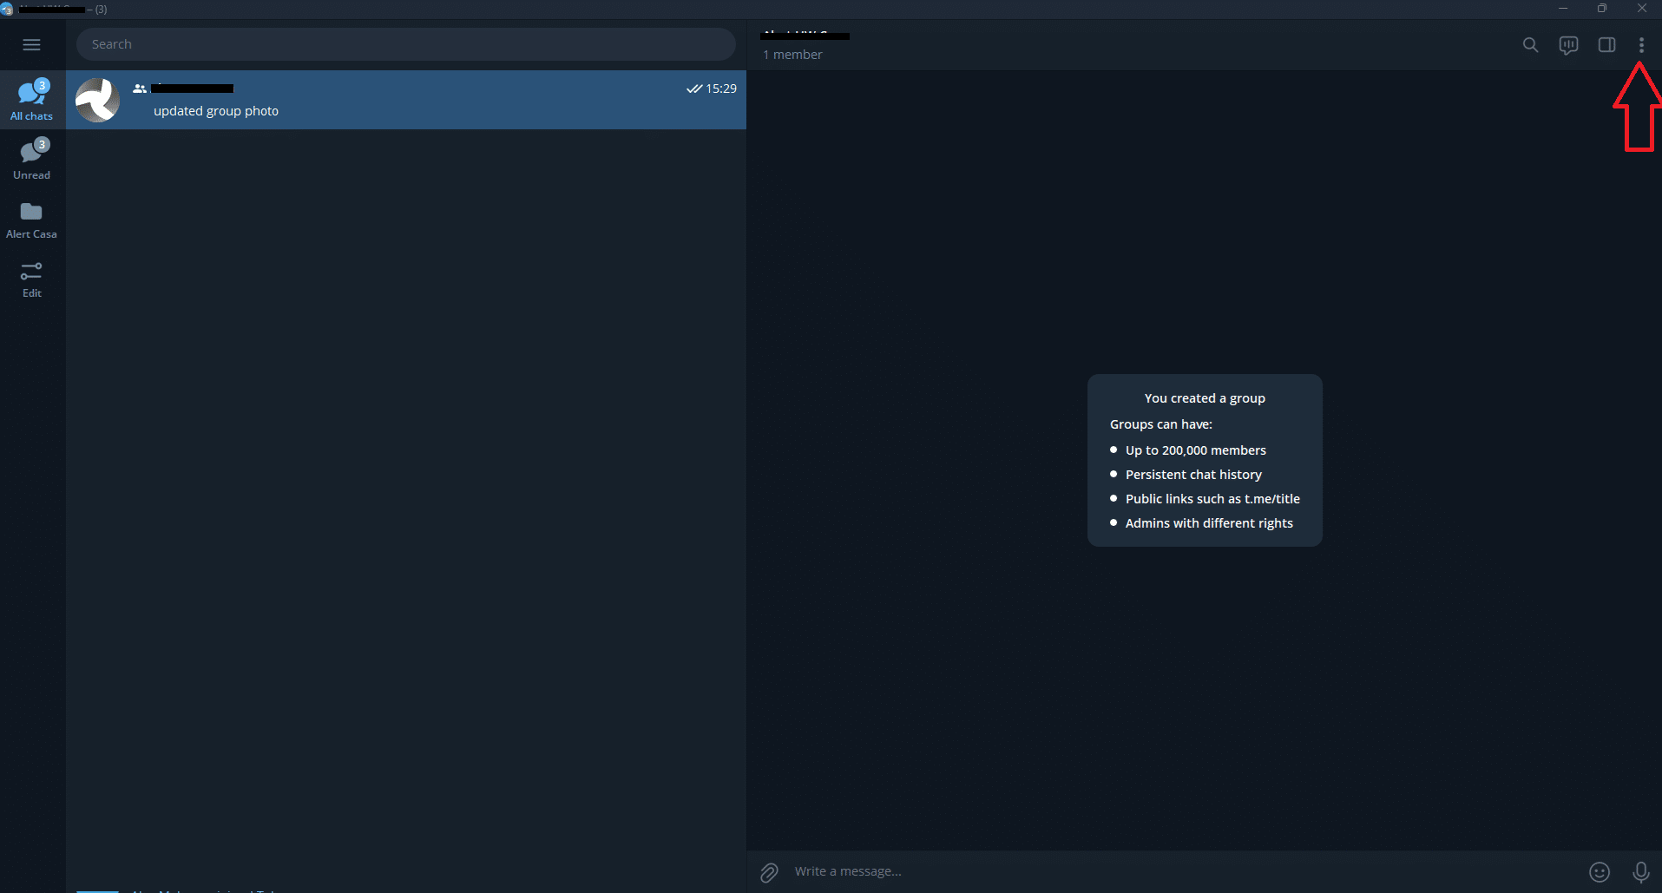Click the Search chats field
The width and height of the screenshot is (1662, 893).
(405, 44)
